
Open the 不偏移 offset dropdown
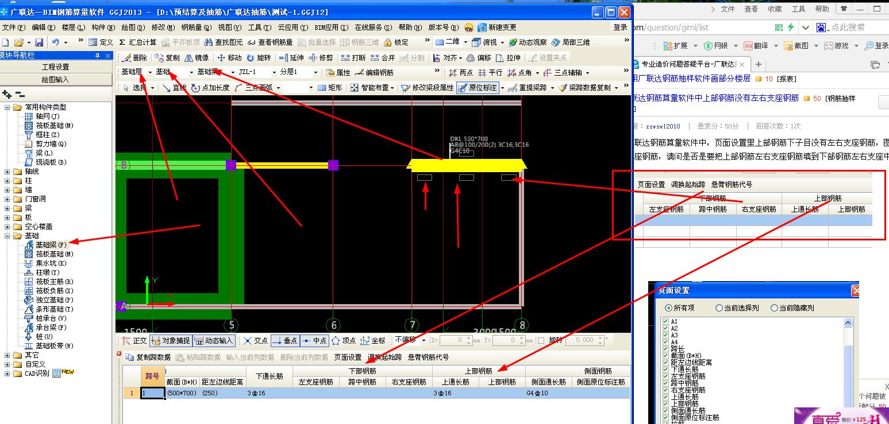(x=424, y=341)
